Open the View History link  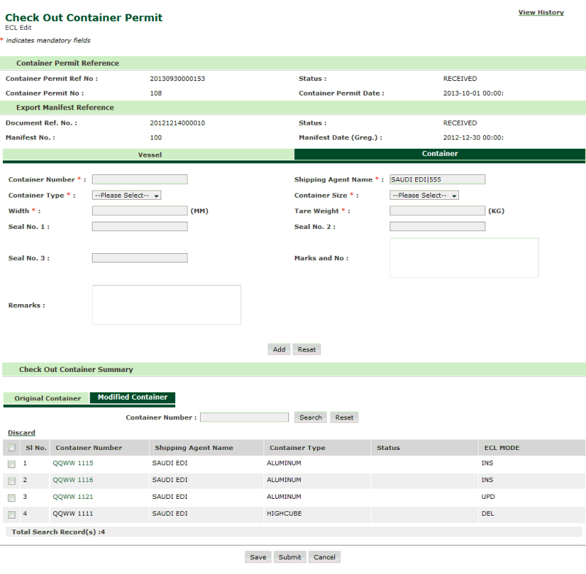[541, 12]
